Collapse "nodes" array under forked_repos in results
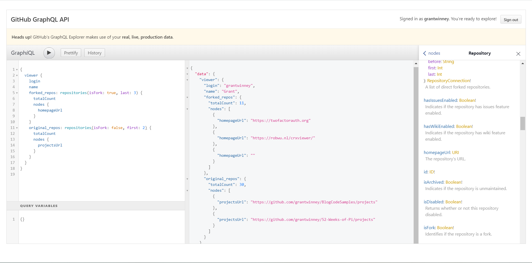 click(187, 109)
